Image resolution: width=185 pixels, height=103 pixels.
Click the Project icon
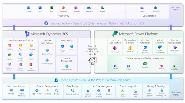pyautogui.click(x=102, y=8)
